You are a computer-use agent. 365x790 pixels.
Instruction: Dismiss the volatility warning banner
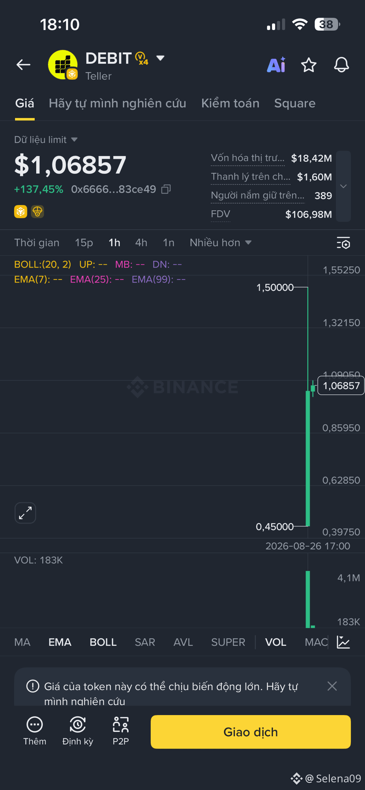point(332,686)
